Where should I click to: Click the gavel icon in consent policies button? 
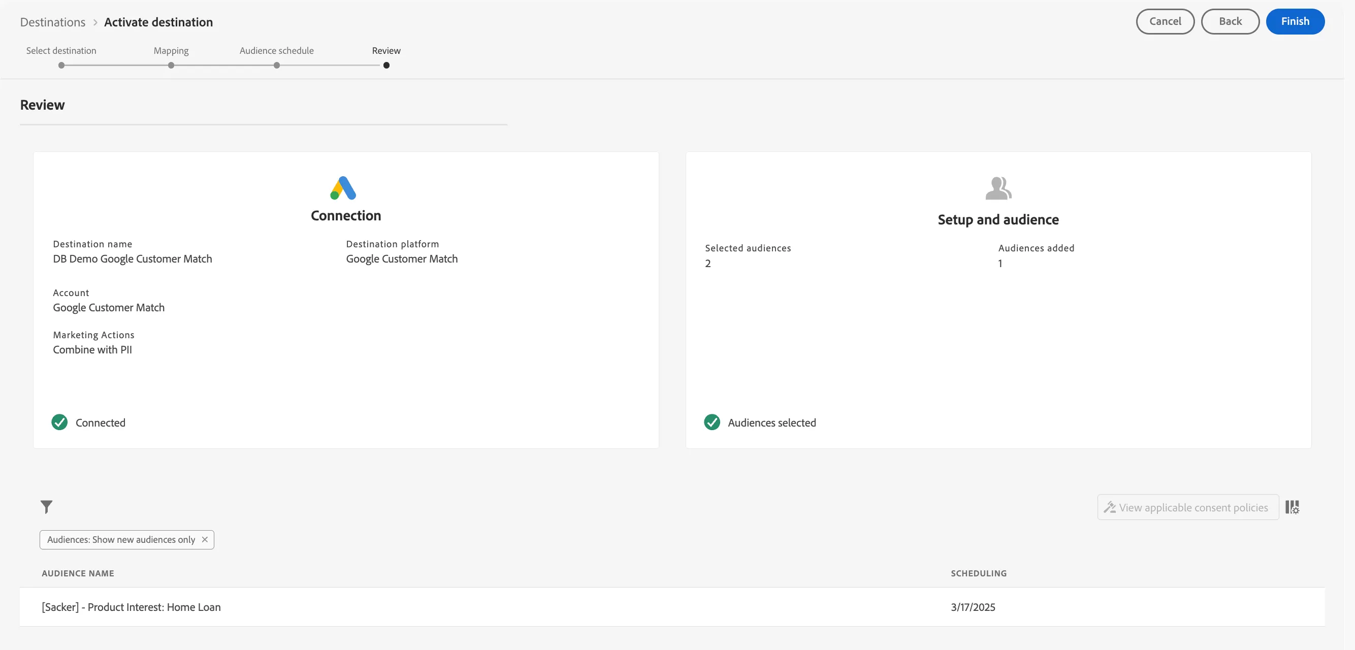click(1109, 507)
